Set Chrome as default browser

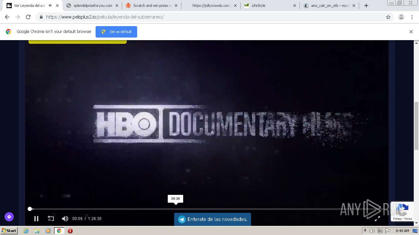[116, 32]
